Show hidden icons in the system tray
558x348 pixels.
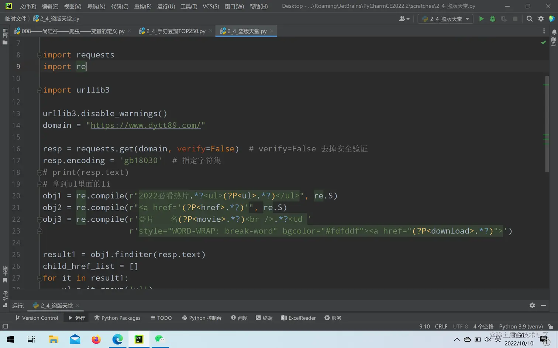[457, 339]
